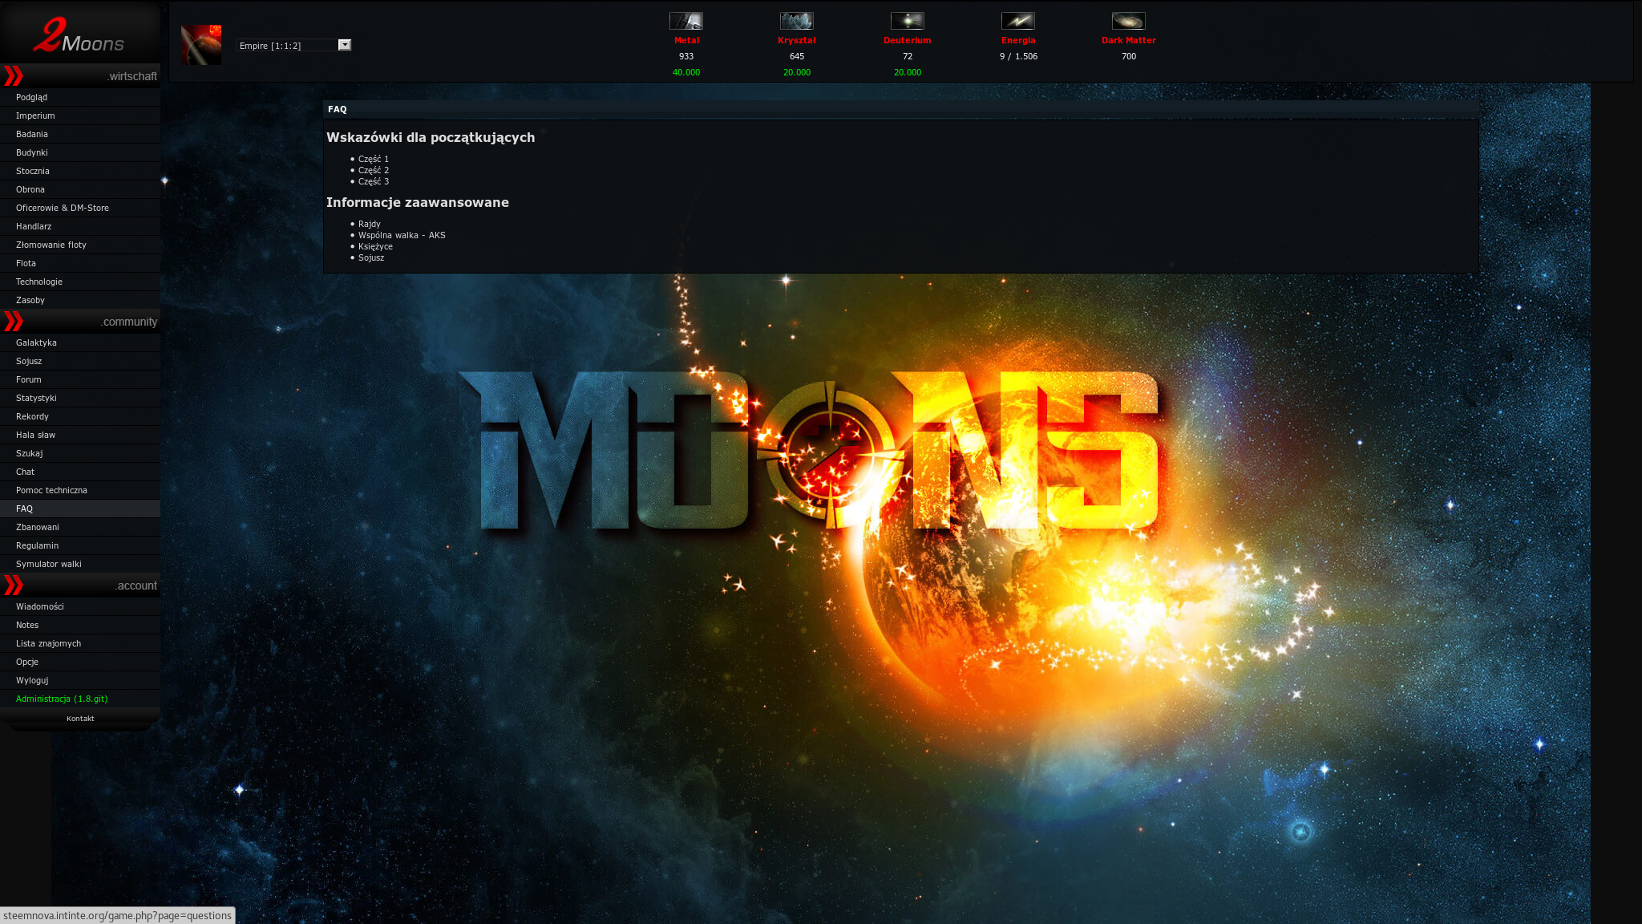The width and height of the screenshot is (1642, 924).
Task: Click the Kryształ resource label
Action: coord(797,40)
